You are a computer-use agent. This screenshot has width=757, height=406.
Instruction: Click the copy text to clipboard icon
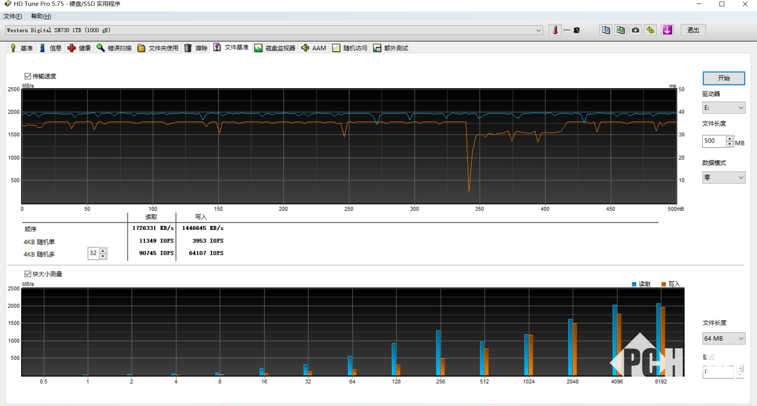click(x=606, y=30)
